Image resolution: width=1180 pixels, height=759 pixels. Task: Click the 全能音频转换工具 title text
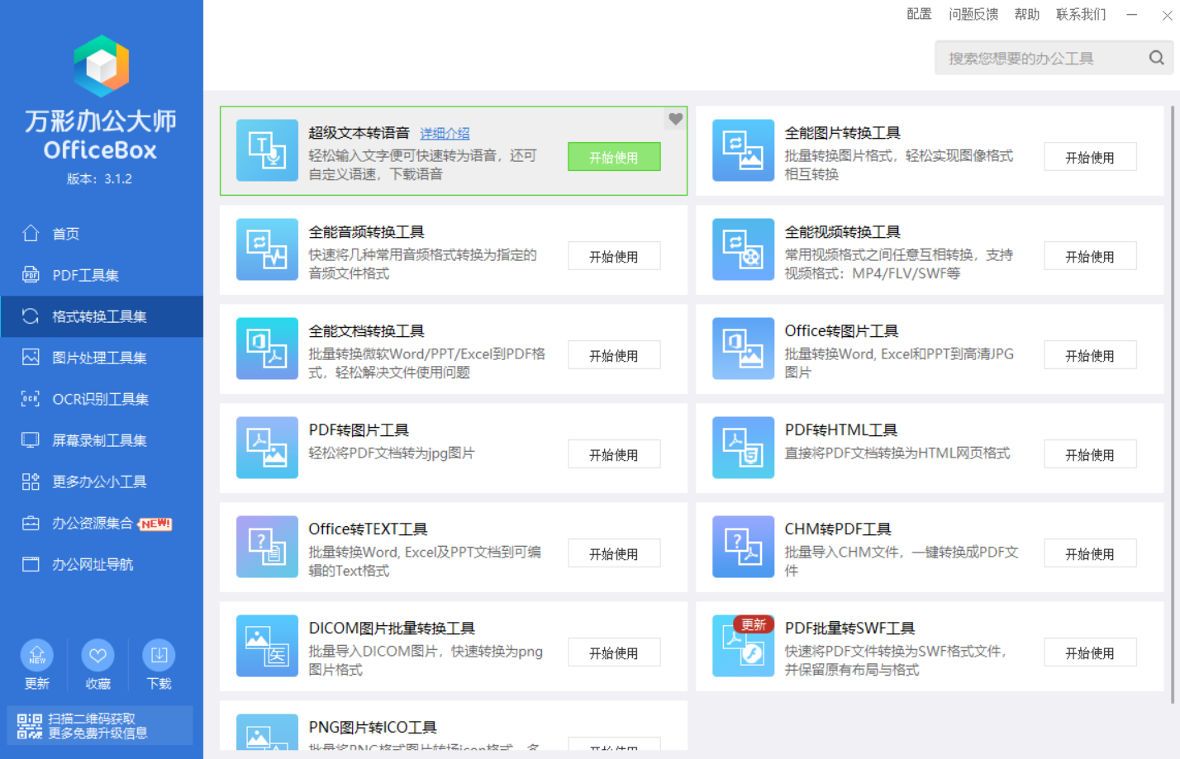coord(367,232)
